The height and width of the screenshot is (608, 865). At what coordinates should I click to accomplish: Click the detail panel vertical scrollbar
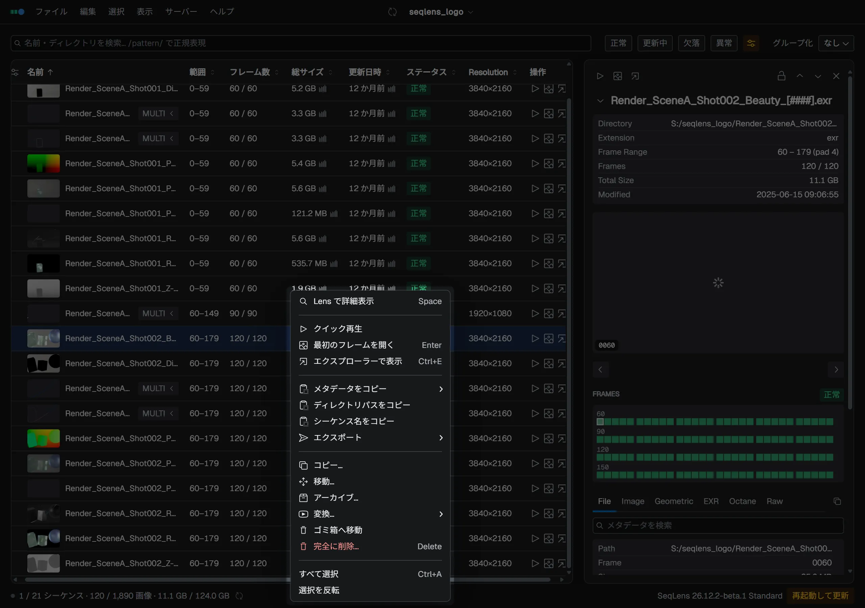coord(850,243)
